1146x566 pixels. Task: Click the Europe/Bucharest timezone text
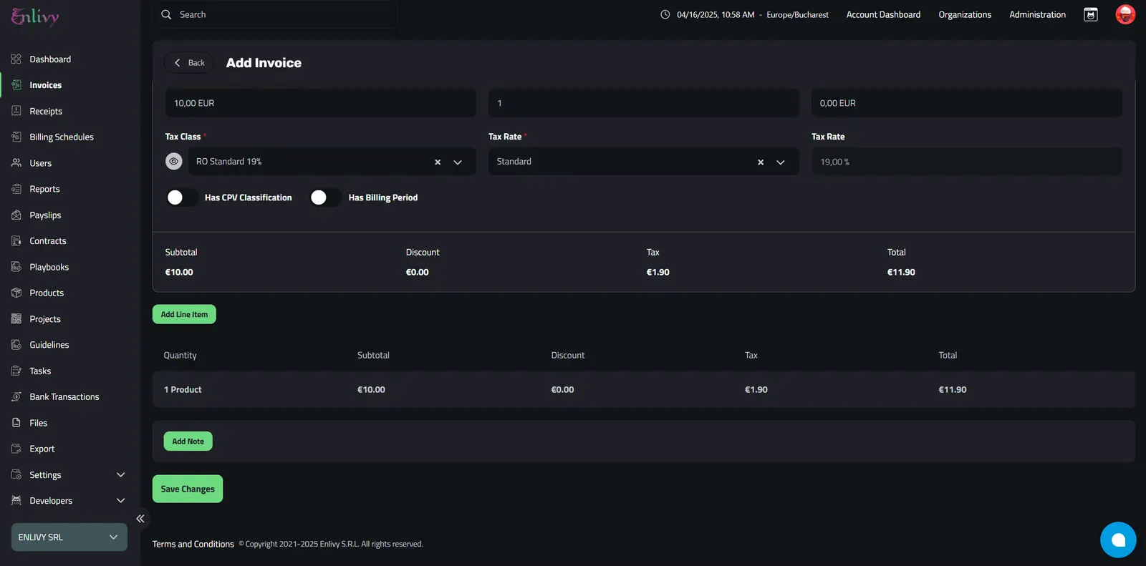click(797, 14)
